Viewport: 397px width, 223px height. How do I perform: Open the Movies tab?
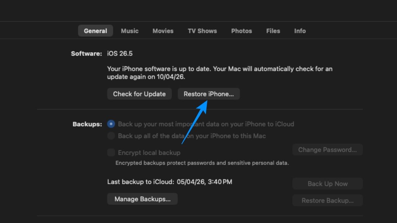pos(163,31)
